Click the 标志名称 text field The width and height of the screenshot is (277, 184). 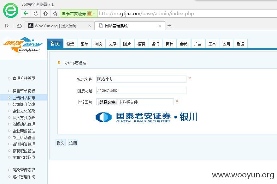click(141, 79)
